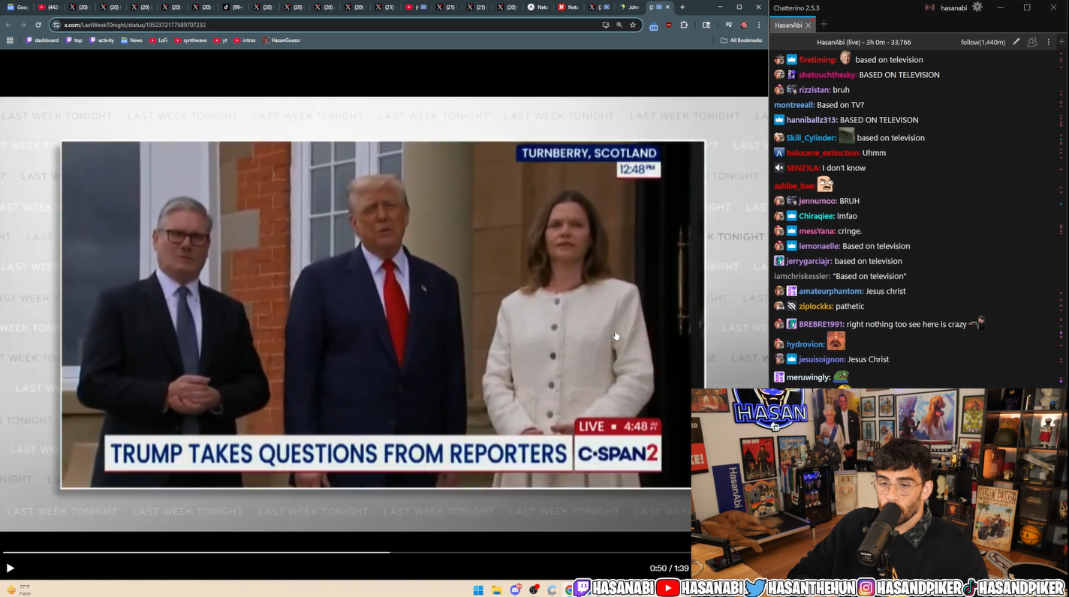The width and height of the screenshot is (1069, 597).
Task: Open the chatter list icon
Action: pyautogui.click(x=1032, y=42)
